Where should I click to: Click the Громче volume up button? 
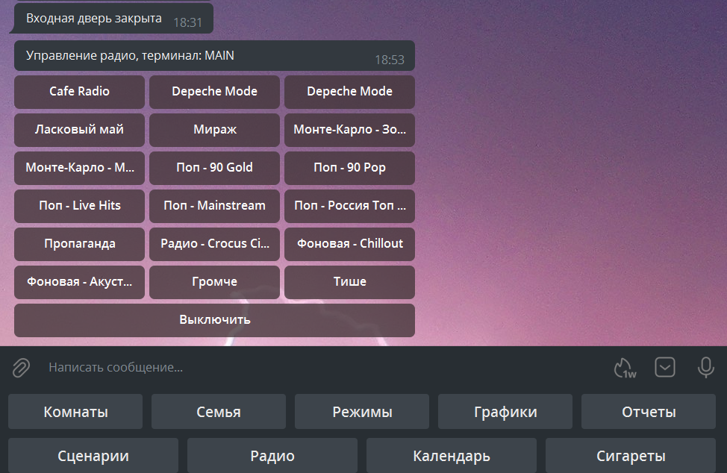pos(215,282)
